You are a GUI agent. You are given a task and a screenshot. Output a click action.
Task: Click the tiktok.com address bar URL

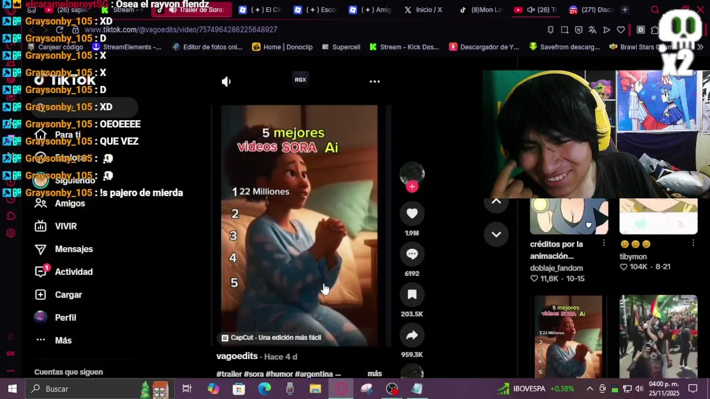click(x=181, y=29)
